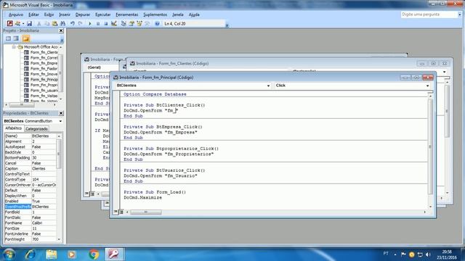Open the Exibir menu
The height and width of the screenshot is (261, 465).
(x=49, y=14)
